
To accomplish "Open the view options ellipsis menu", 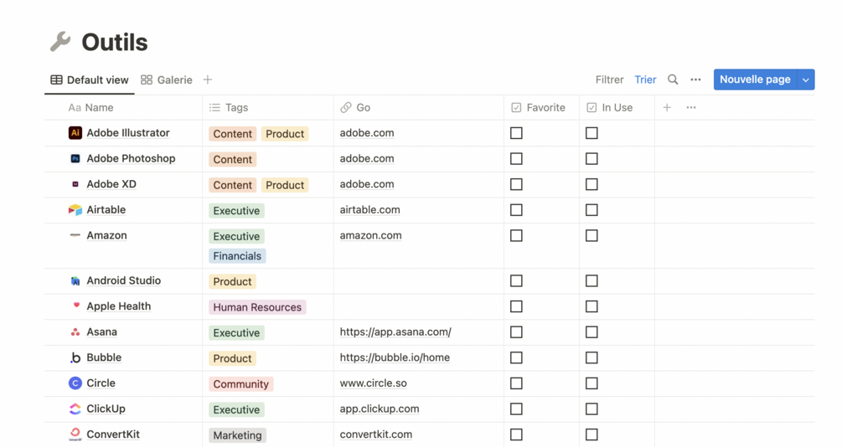I will pos(695,80).
